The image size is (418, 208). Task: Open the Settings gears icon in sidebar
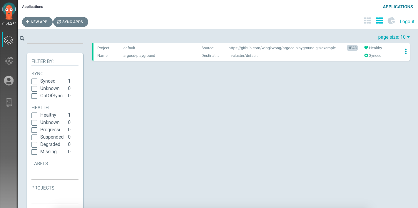[9, 61]
